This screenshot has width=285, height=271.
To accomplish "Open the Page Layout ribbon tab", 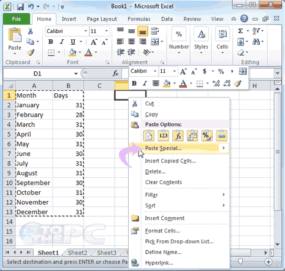I will [102, 19].
